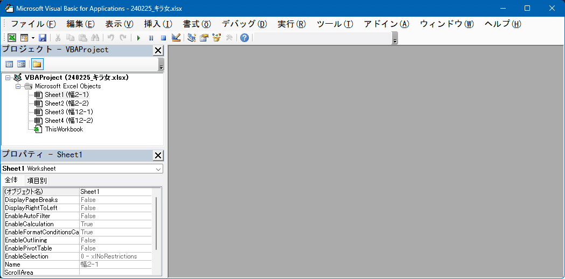
Task: Switch to the 全体 properties tab
Action: pos(11,180)
